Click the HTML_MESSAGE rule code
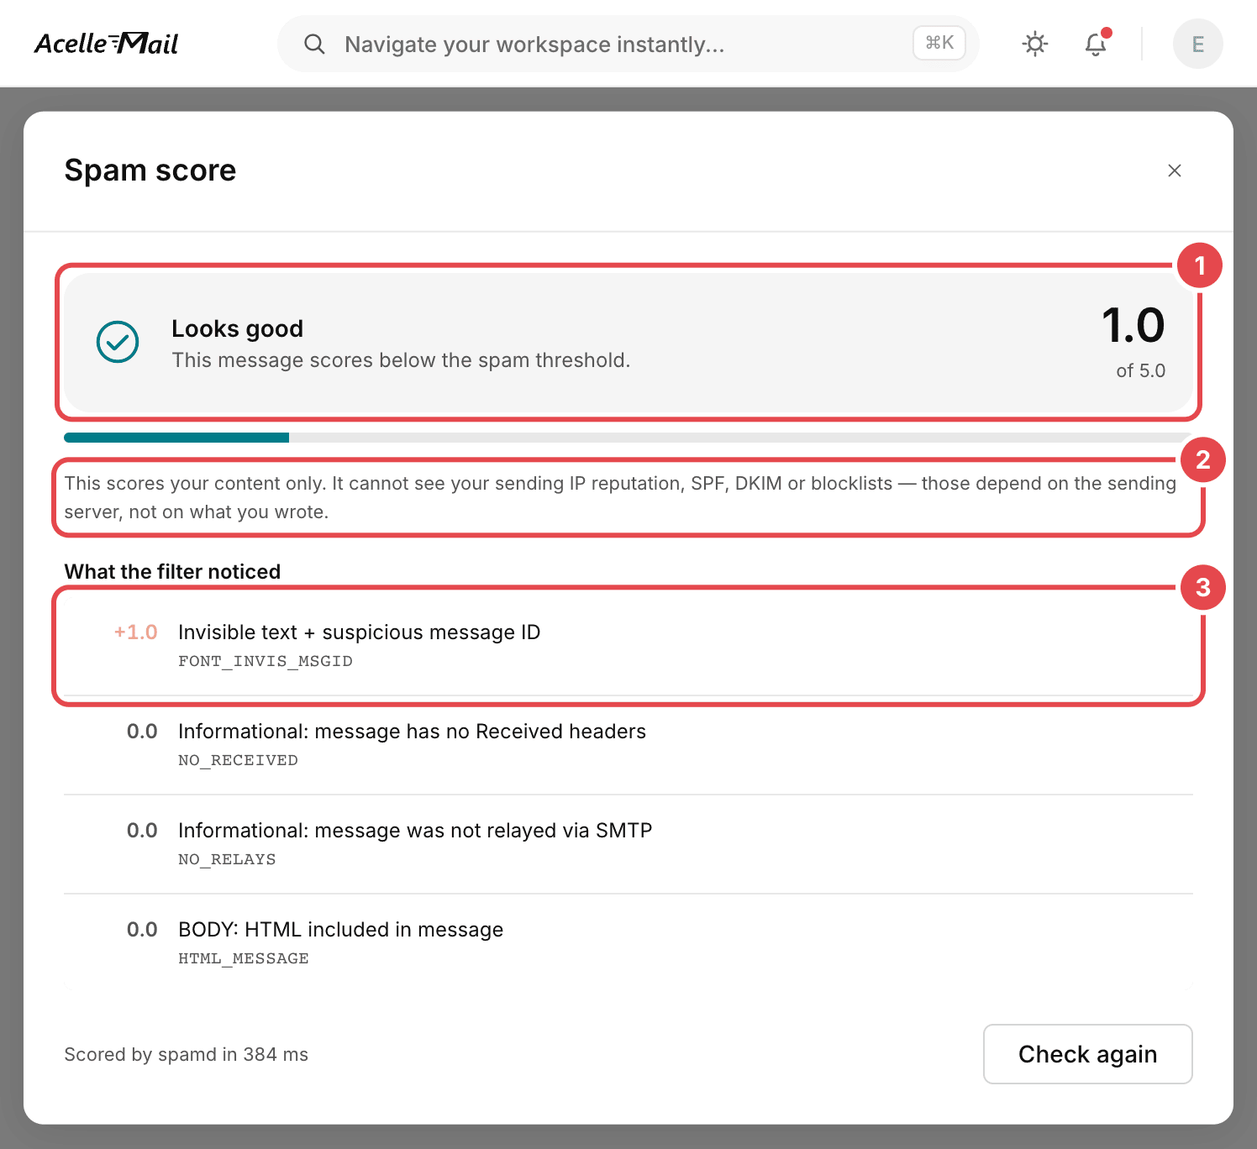The image size is (1257, 1149). [244, 958]
